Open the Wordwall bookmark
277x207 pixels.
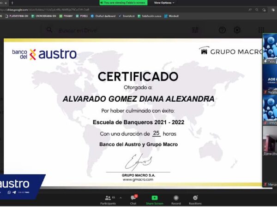click(172, 16)
